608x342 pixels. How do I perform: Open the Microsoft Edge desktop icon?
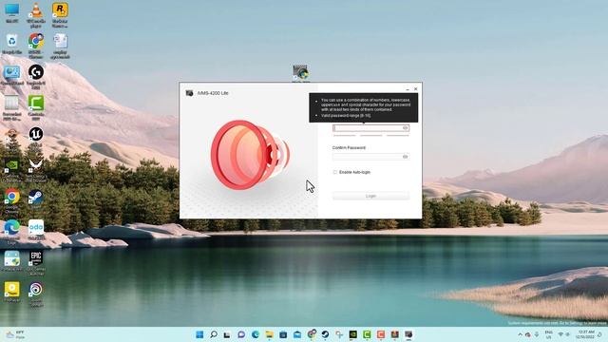click(12, 232)
